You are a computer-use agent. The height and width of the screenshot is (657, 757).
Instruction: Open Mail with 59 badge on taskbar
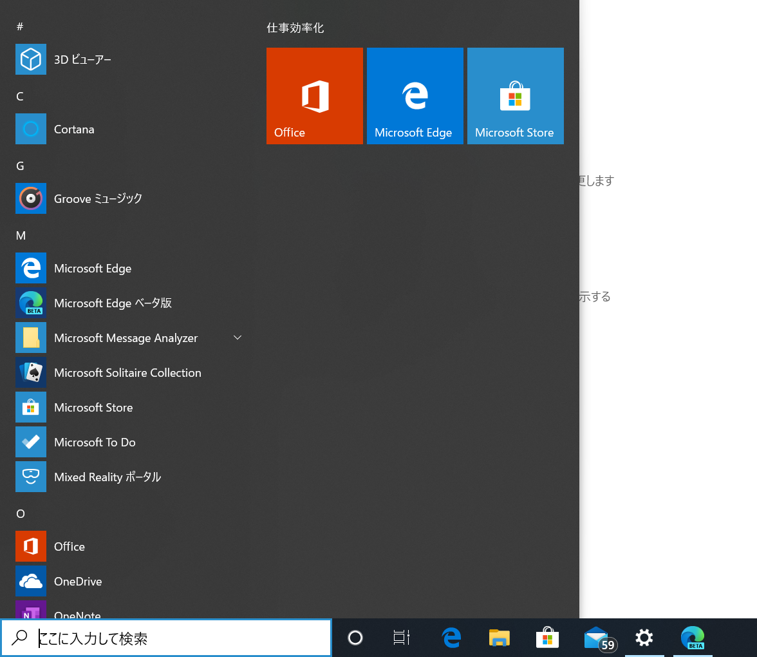pyautogui.click(x=600, y=639)
